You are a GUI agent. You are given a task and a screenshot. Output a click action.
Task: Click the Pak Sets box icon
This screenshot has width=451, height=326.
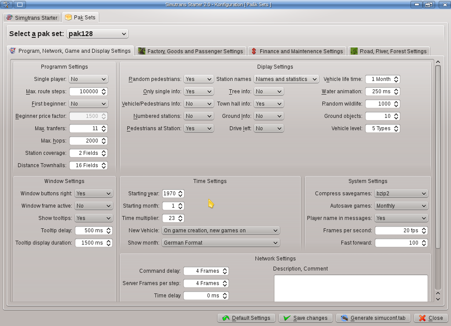pos(68,17)
